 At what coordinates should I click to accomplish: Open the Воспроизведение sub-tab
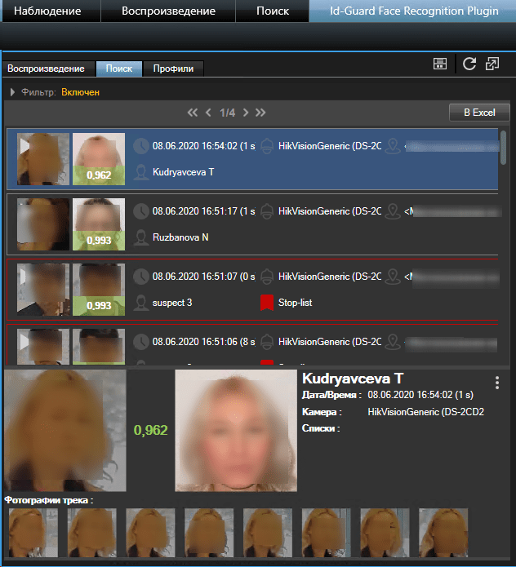[47, 69]
